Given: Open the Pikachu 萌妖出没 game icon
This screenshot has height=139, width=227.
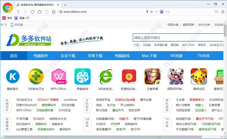Looking at the screenshot, I should 199,77.
